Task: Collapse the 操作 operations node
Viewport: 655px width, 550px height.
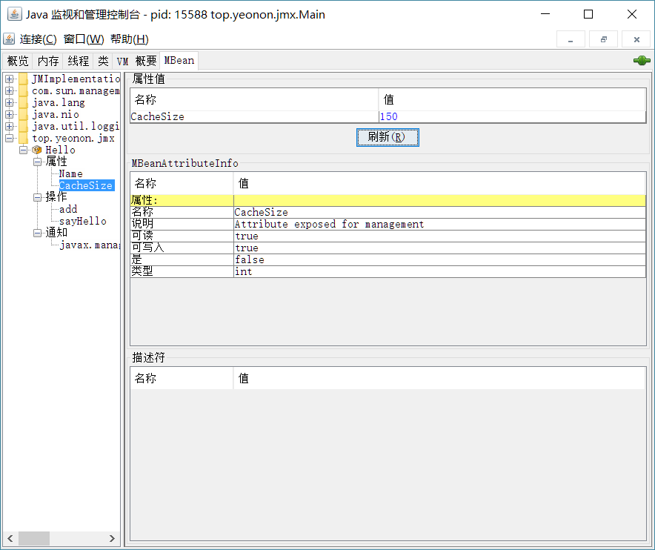Action: (38, 197)
